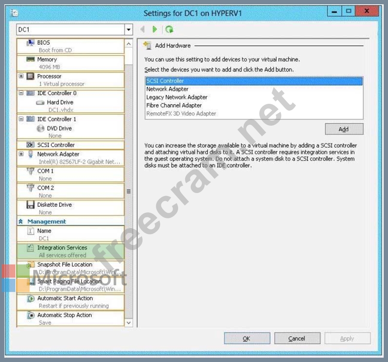The width and height of the screenshot is (388, 362).
Task: Close the Settings for DC1 window
Action: coord(367,11)
